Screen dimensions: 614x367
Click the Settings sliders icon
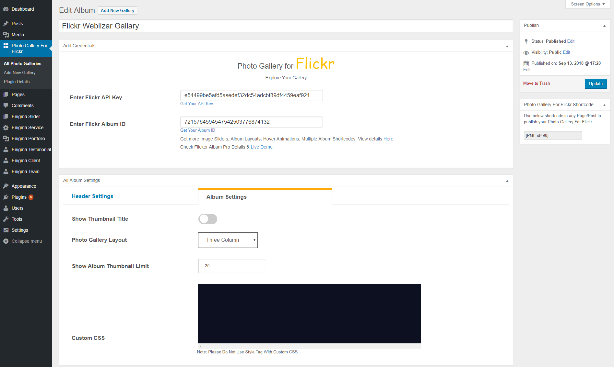point(6,230)
